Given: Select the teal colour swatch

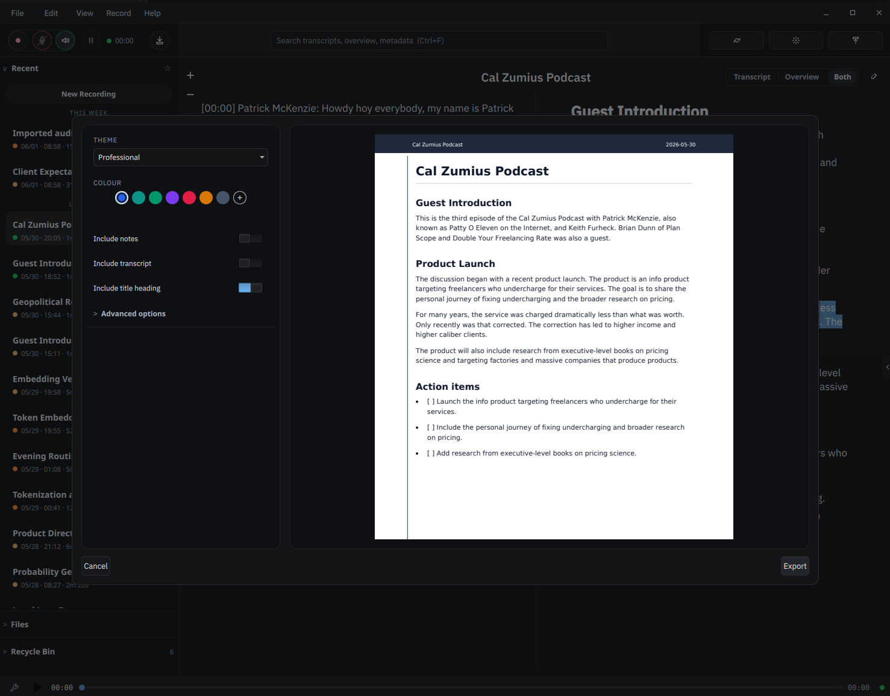Looking at the screenshot, I should pyautogui.click(x=139, y=198).
